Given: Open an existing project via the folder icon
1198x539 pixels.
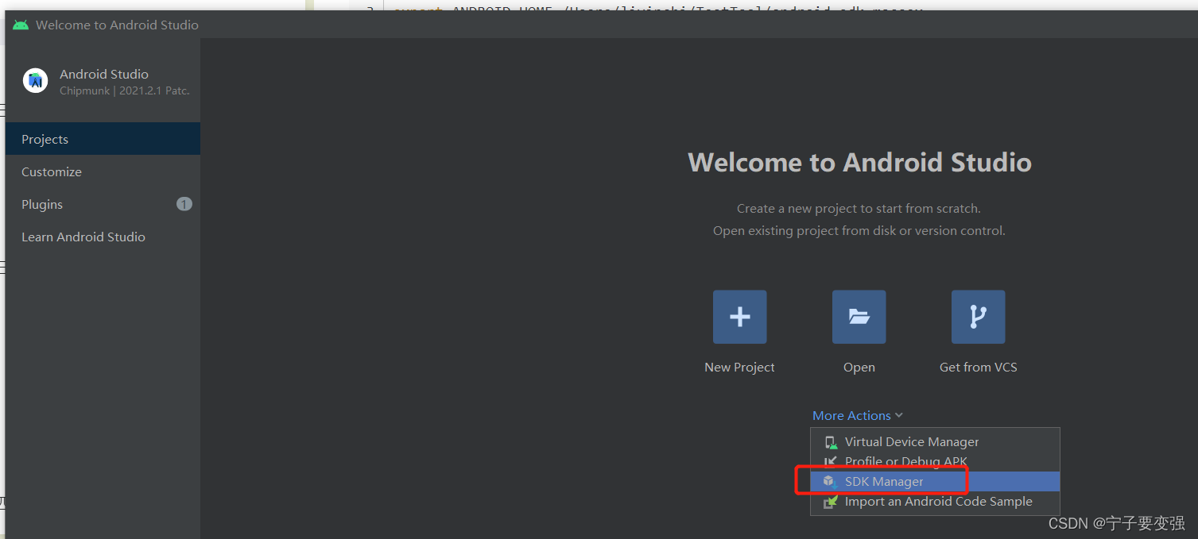Looking at the screenshot, I should point(859,317).
